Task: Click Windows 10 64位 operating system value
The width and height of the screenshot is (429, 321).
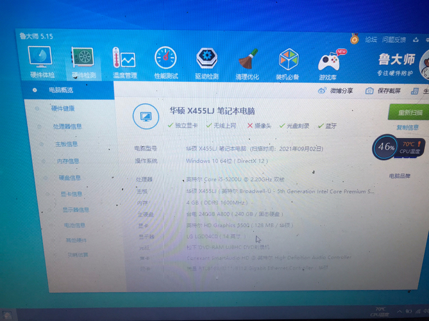Action: click(x=227, y=161)
